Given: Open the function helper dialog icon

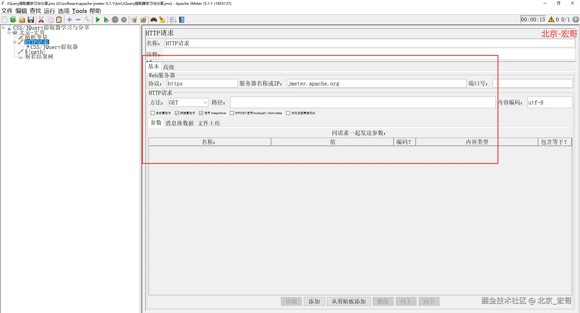Looking at the screenshot, I should point(173,20).
